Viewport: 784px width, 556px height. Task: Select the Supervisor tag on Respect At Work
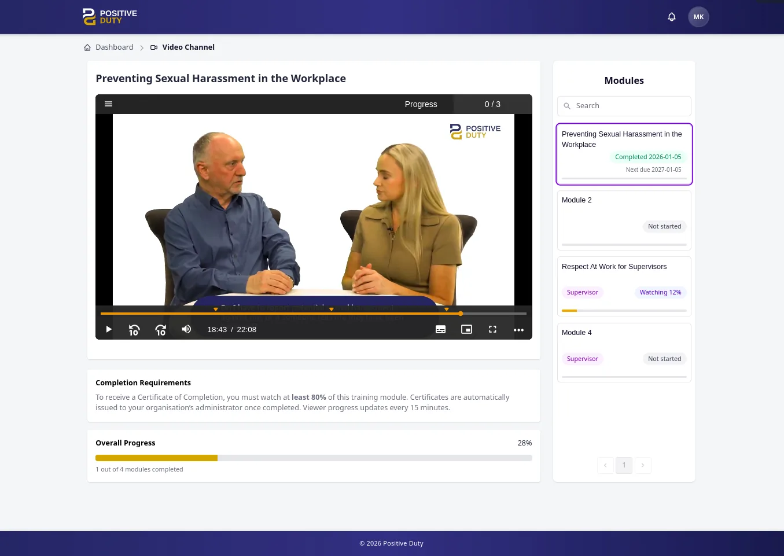[582, 292]
